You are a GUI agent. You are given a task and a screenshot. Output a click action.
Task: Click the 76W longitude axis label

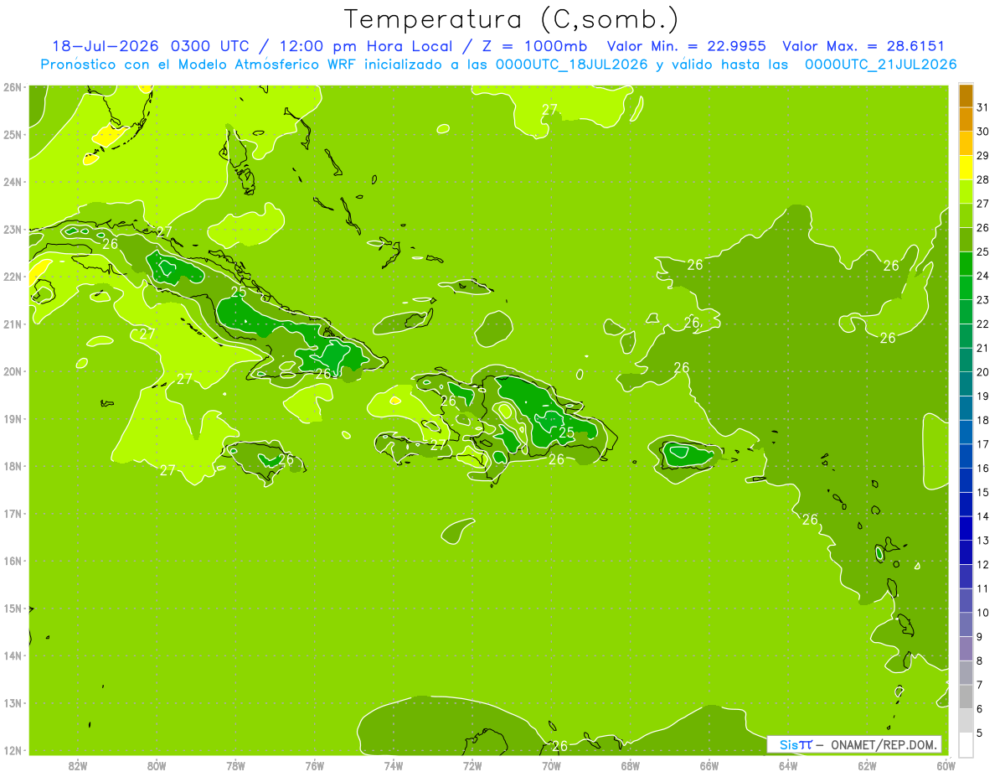pos(314,765)
